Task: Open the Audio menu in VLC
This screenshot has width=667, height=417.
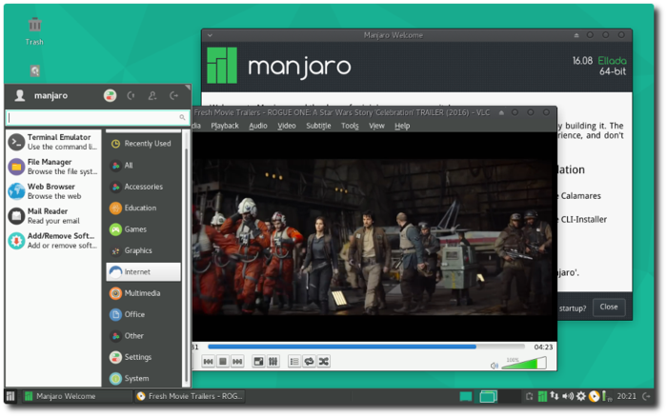Action: coord(258,126)
